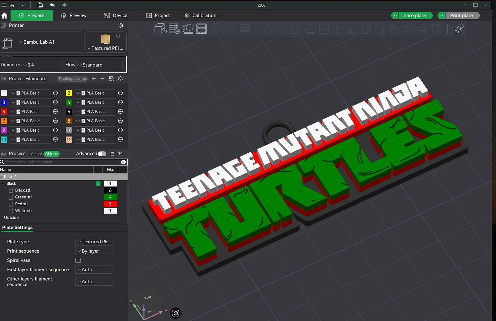Viewport: 496px width, 321px height.
Task: Switch process scope to Global
Action: click(36, 154)
